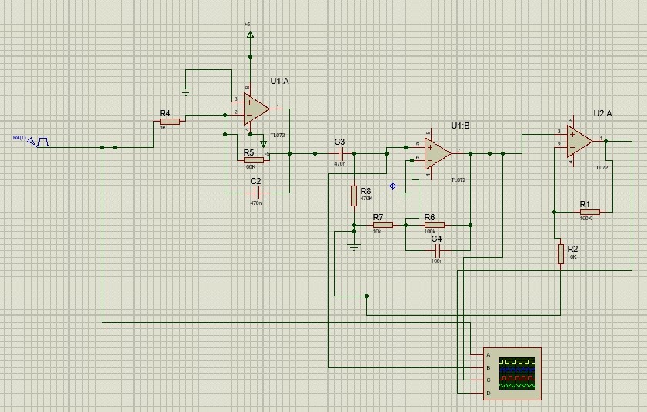
Task: Click the U1:A reference label
Action: (x=279, y=81)
